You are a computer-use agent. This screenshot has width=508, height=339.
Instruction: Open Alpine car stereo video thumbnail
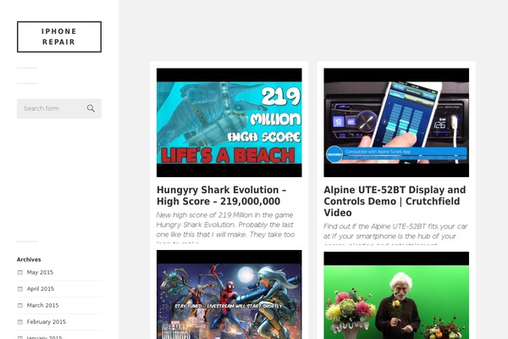tap(396, 123)
